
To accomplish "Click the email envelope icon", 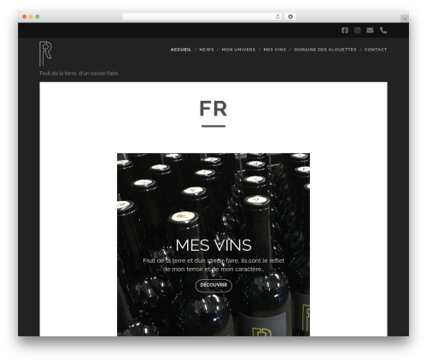I will [x=370, y=30].
